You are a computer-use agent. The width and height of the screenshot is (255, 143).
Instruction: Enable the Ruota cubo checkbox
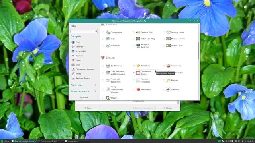103,46
